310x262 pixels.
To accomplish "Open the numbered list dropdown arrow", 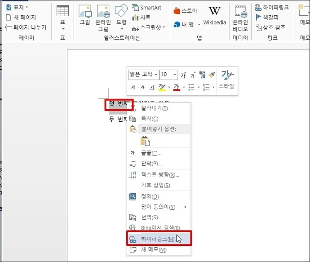I will tap(213, 87).
